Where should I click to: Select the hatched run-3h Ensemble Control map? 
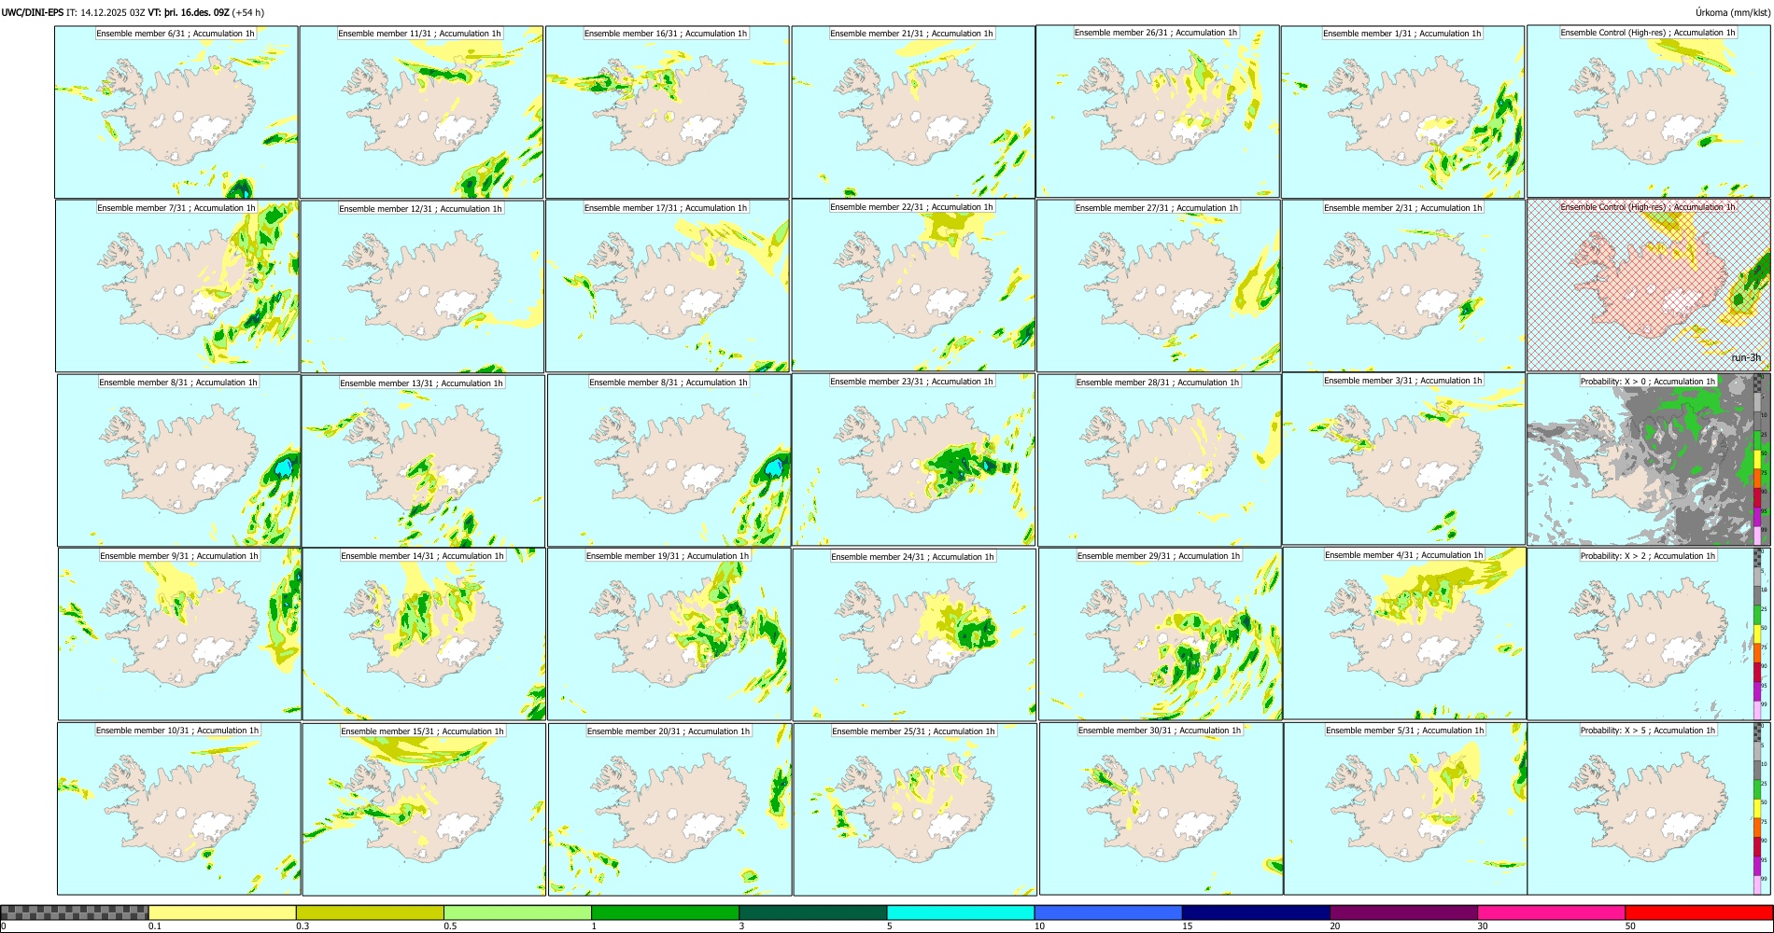tap(1649, 285)
